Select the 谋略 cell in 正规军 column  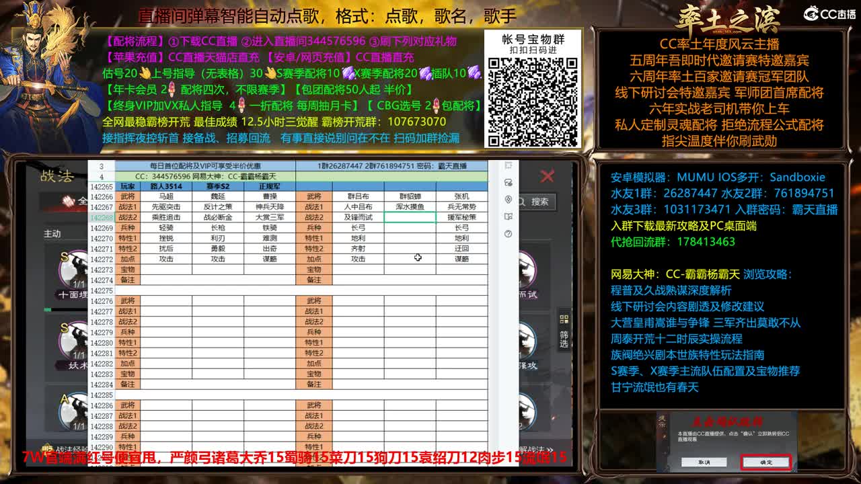click(270, 259)
